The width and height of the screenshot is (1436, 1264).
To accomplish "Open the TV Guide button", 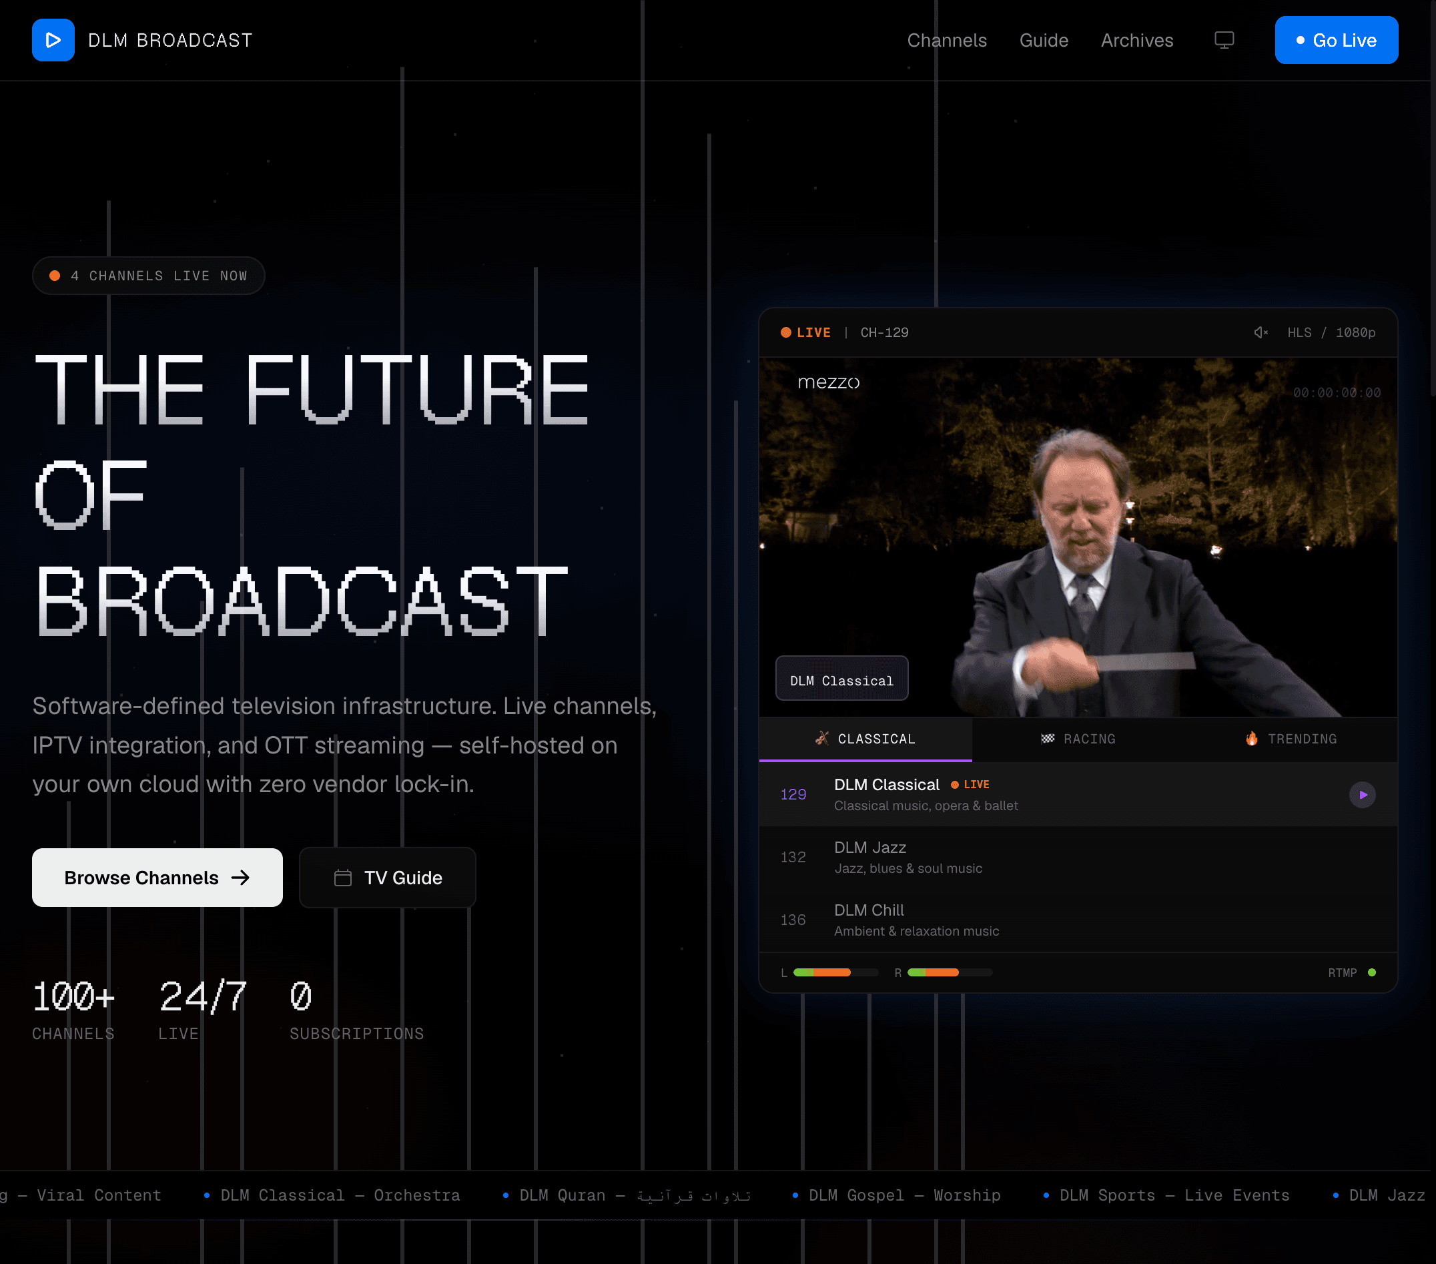I will tap(388, 878).
